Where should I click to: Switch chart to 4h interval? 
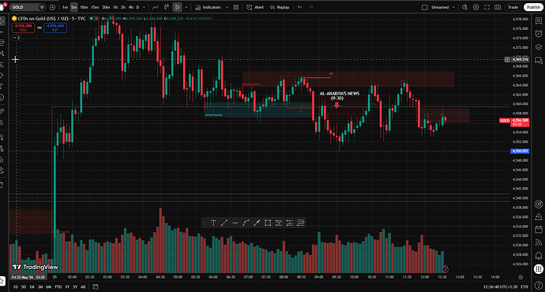coord(130,7)
